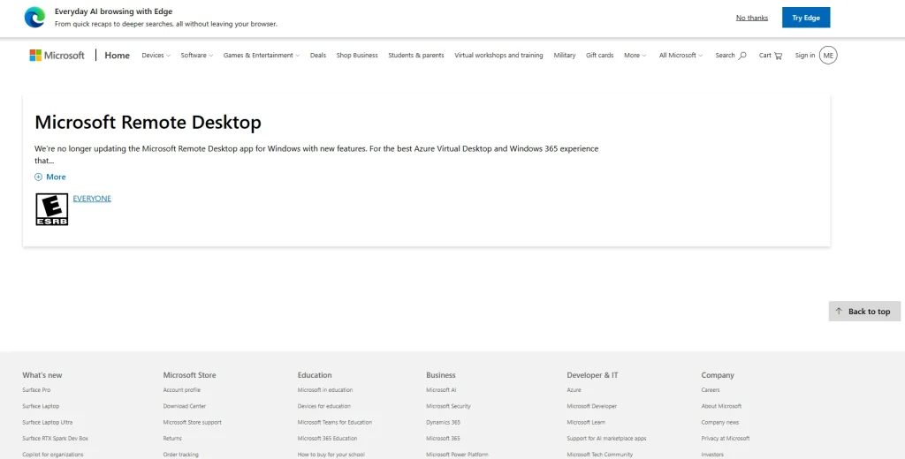Open Microsoft in education link
This screenshot has width=905, height=459.
pos(325,390)
